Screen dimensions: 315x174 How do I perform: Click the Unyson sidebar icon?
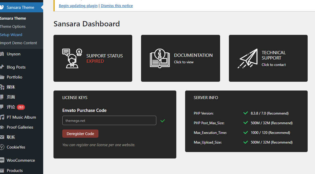tap(2, 54)
